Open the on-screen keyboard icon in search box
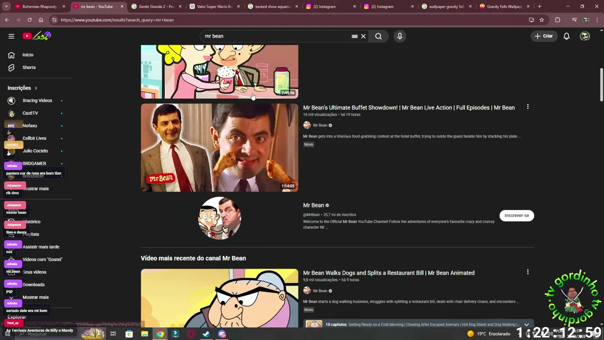Screen dimensions: 604x340 (x=354, y=36)
